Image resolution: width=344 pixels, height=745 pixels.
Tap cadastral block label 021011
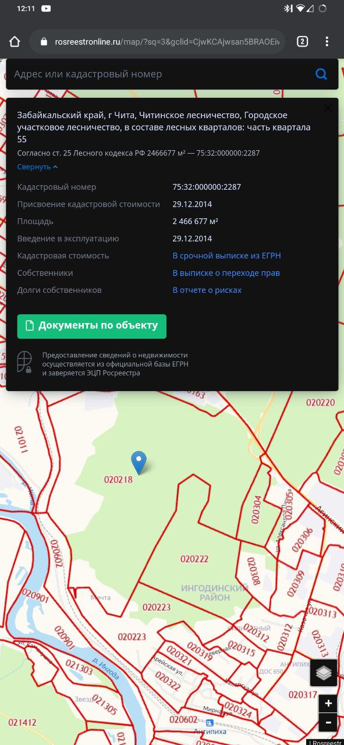pos(21,439)
